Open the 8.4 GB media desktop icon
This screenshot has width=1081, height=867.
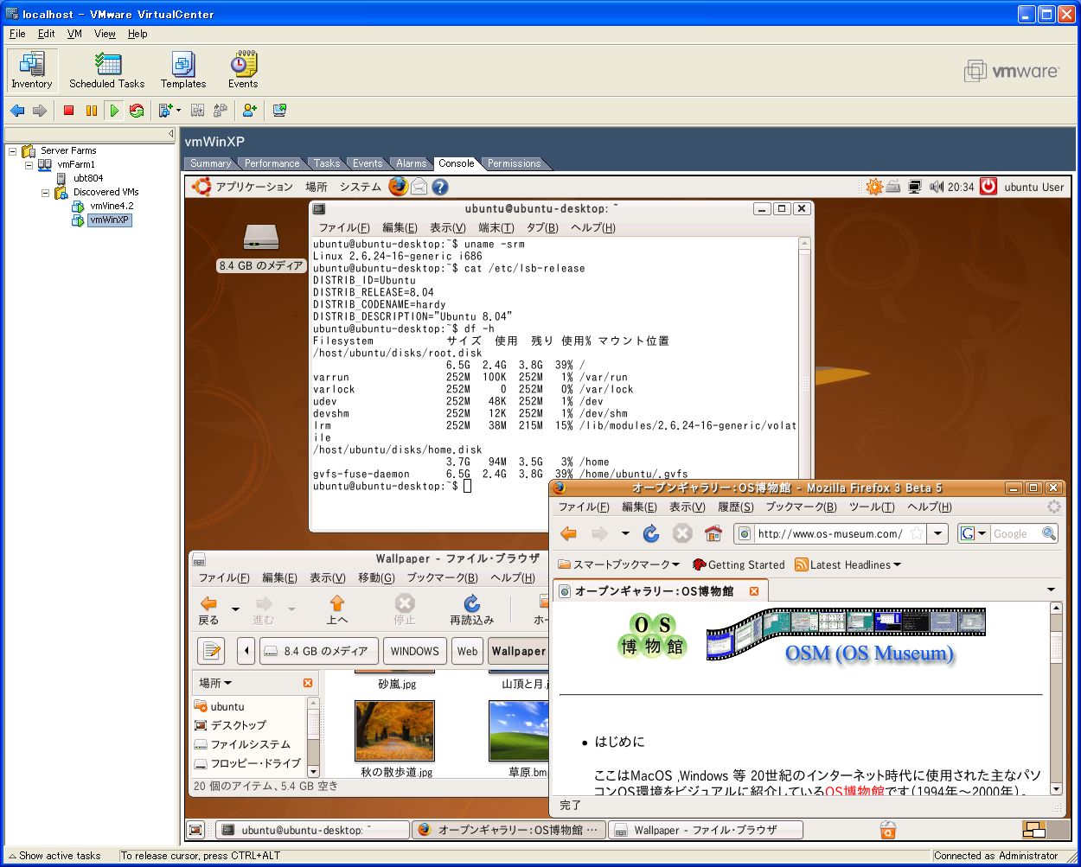(261, 247)
